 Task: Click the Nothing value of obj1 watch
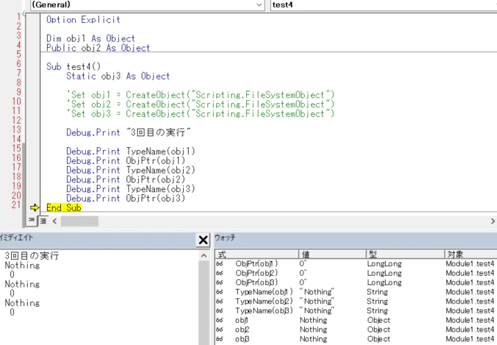pyautogui.click(x=313, y=320)
